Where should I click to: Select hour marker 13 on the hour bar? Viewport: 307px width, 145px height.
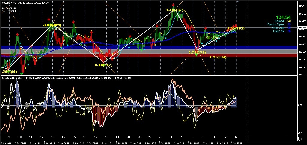coord(52,137)
